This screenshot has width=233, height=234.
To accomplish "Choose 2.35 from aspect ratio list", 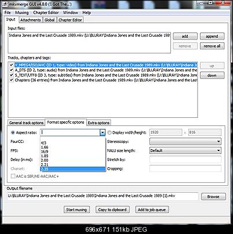I will [x=72, y=169].
